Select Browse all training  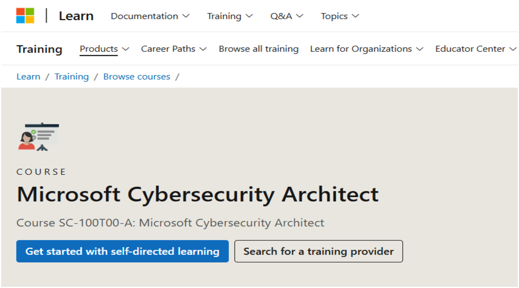click(x=259, y=49)
